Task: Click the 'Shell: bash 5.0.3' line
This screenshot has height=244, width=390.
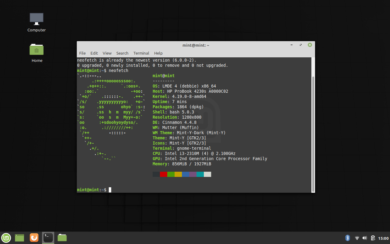Action: coord(173,112)
